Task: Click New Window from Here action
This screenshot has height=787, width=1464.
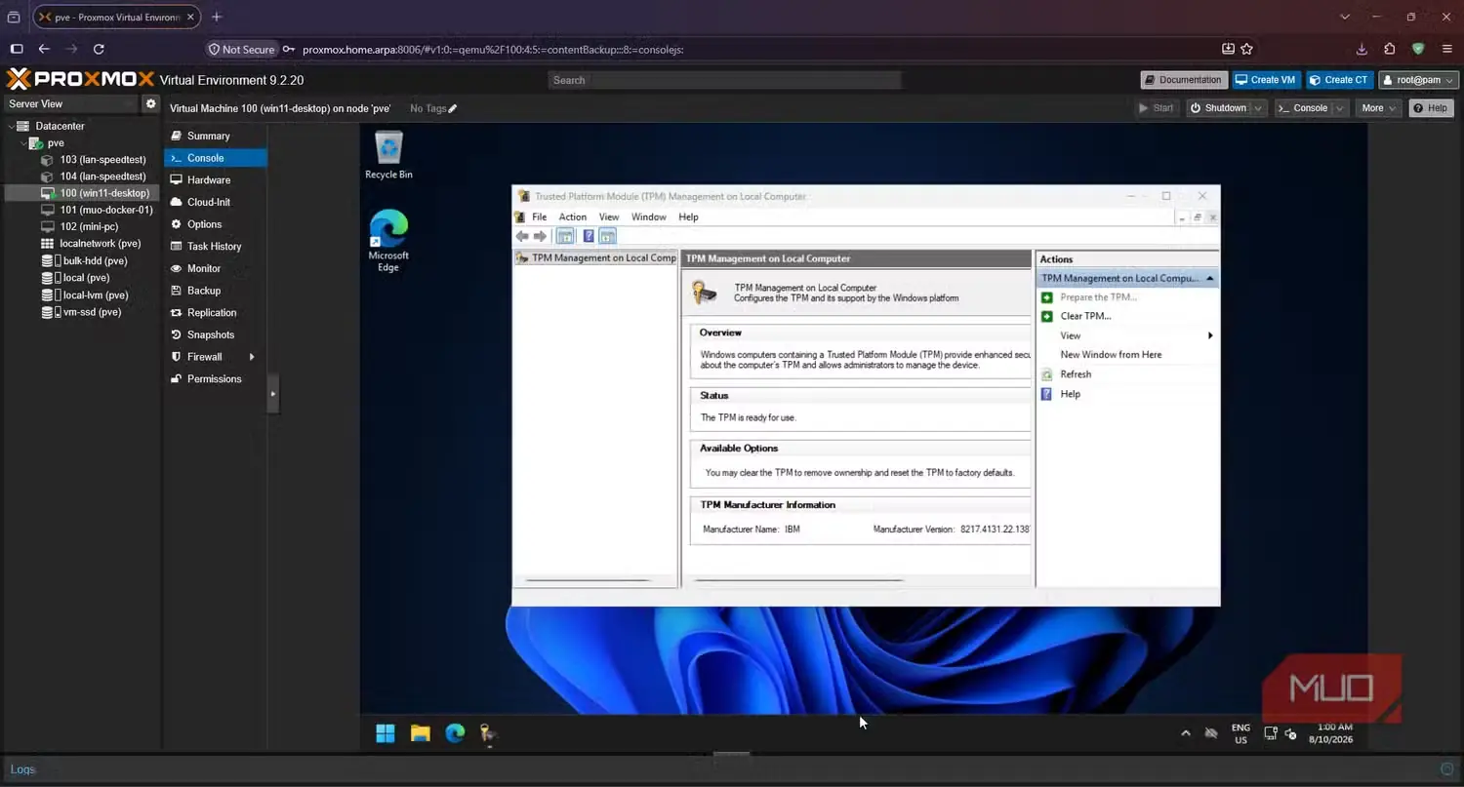Action: pos(1111,355)
